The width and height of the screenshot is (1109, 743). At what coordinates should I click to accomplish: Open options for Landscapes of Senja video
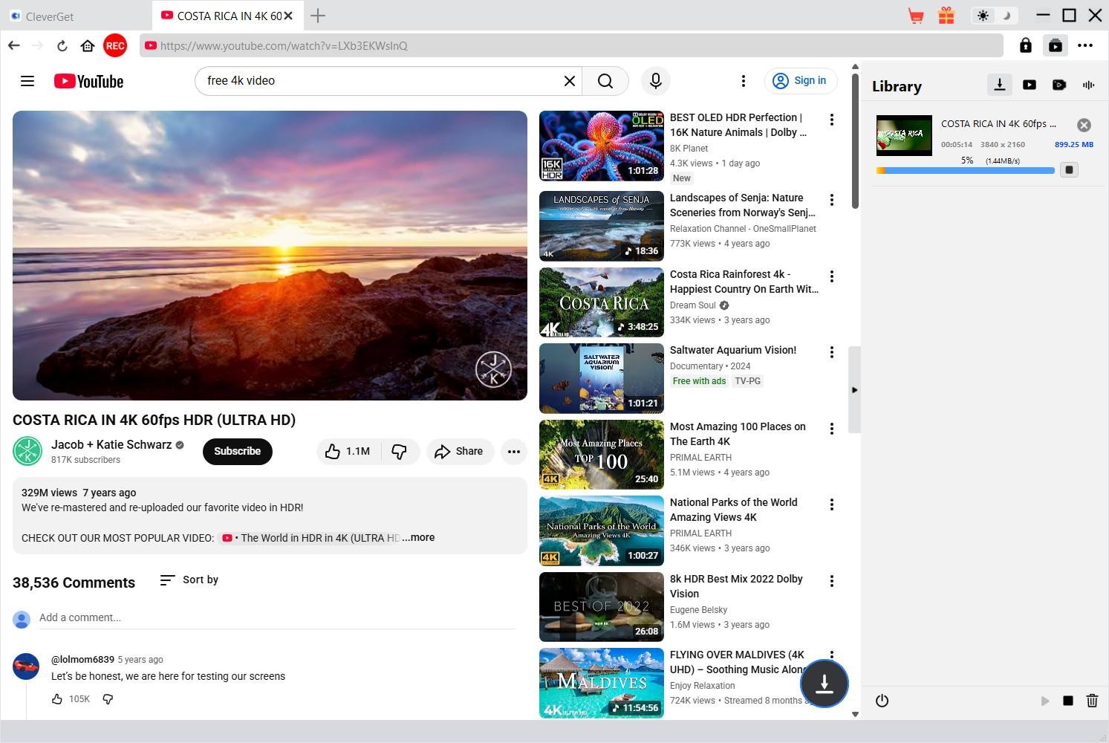[x=832, y=200]
